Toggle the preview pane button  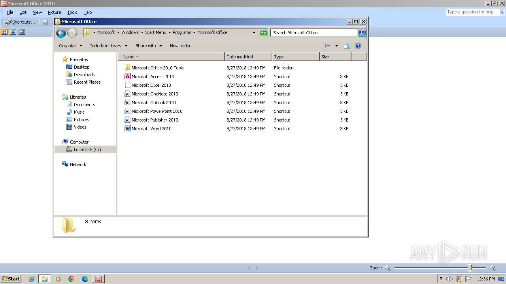347,46
